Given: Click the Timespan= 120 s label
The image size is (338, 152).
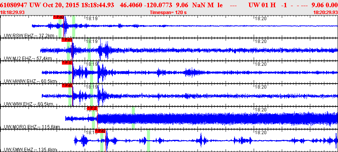Looking at the screenshot, I should [168, 13].
